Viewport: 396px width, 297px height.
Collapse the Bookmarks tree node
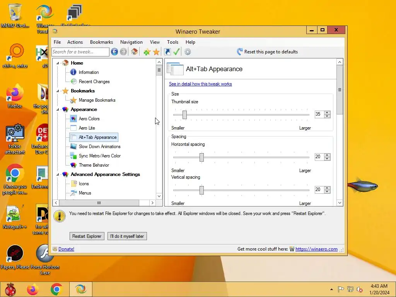tap(58, 91)
